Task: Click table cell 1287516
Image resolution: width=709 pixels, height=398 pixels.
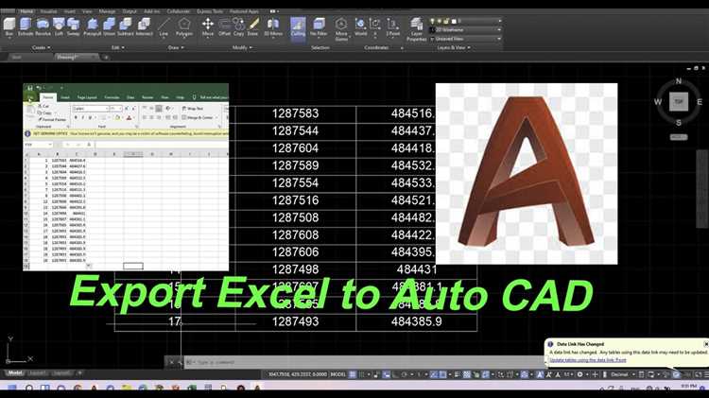Action: point(295,200)
